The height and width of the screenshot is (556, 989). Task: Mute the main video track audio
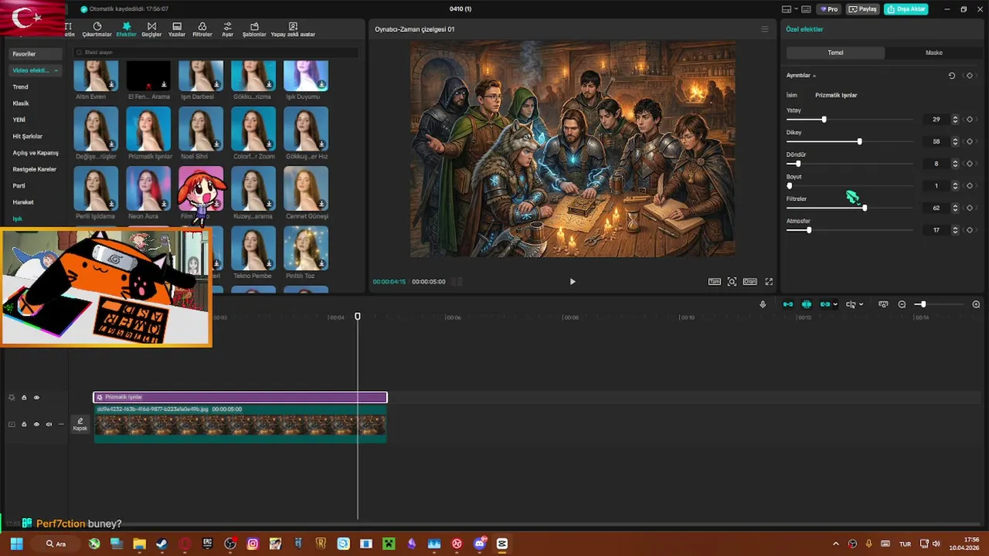pos(49,424)
